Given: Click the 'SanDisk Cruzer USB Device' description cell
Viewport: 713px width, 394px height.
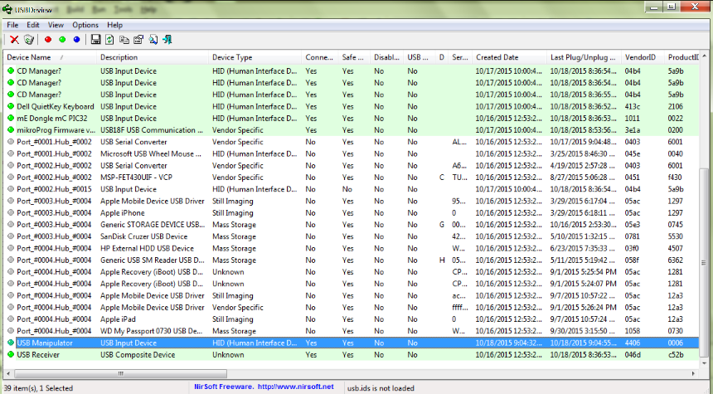Looking at the screenshot, I should click(x=143, y=236).
